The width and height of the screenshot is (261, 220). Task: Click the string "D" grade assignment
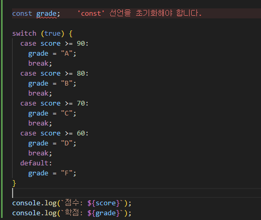67,143
